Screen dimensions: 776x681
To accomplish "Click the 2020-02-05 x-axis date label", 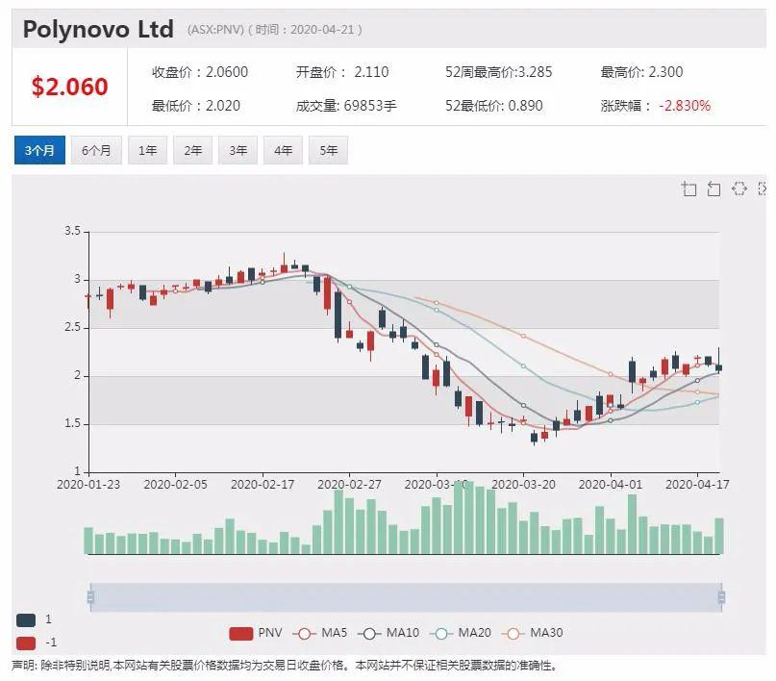I will click(x=175, y=485).
